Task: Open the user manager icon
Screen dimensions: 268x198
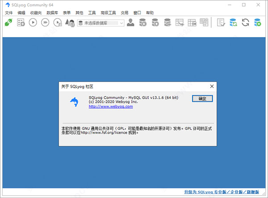Action: tap(130, 22)
